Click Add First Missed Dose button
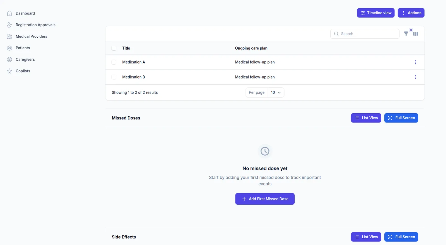The image size is (446, 245). tap(265, 199)
